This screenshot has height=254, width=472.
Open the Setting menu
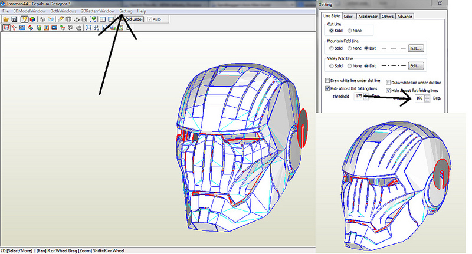(x=126, y=11)
